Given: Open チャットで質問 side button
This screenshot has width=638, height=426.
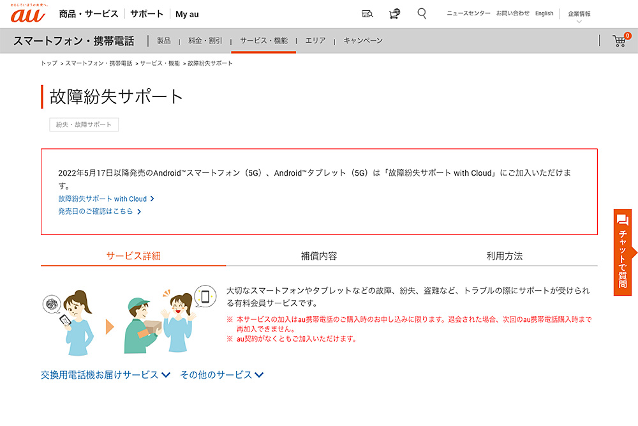Looking at the screenshot, I should pyautogui.click(x=623, y=252).
